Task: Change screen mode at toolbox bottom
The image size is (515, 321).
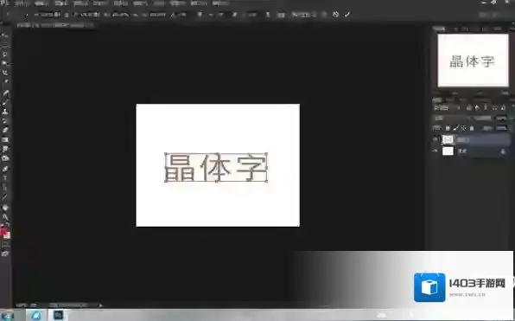Action: 5,254
